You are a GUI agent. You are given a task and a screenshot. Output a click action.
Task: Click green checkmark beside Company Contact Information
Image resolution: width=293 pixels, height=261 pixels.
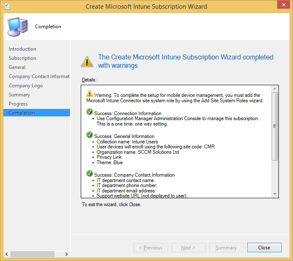89,174
